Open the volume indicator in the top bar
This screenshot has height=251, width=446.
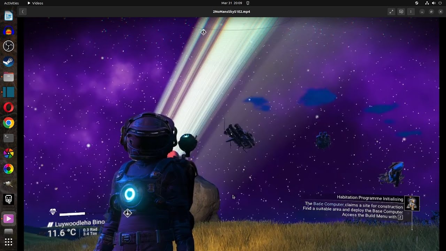tap(433, 3)
